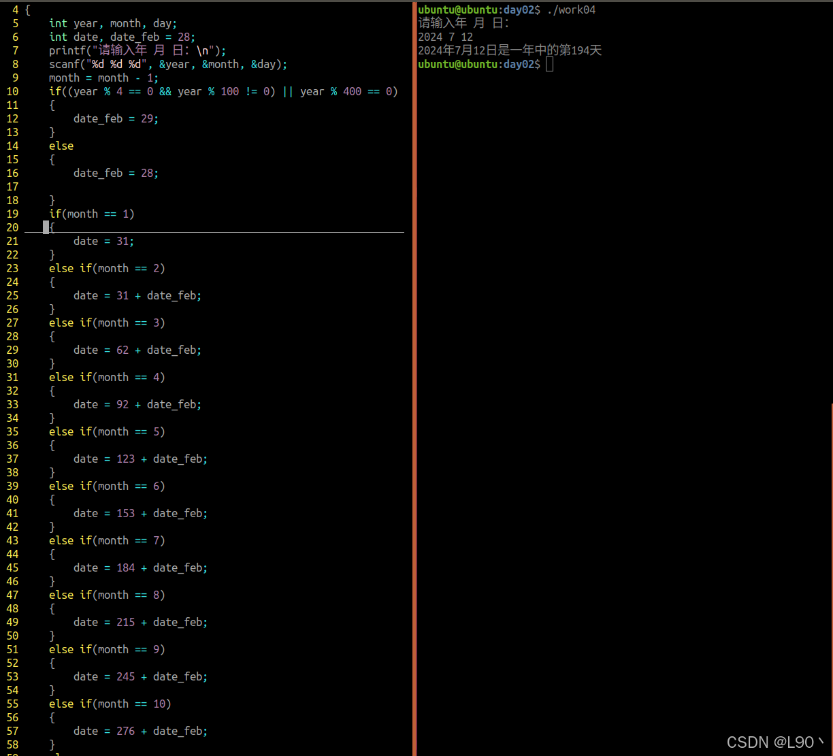Click date_feb = 28 assignment on line 16

(x=116, y=173)
